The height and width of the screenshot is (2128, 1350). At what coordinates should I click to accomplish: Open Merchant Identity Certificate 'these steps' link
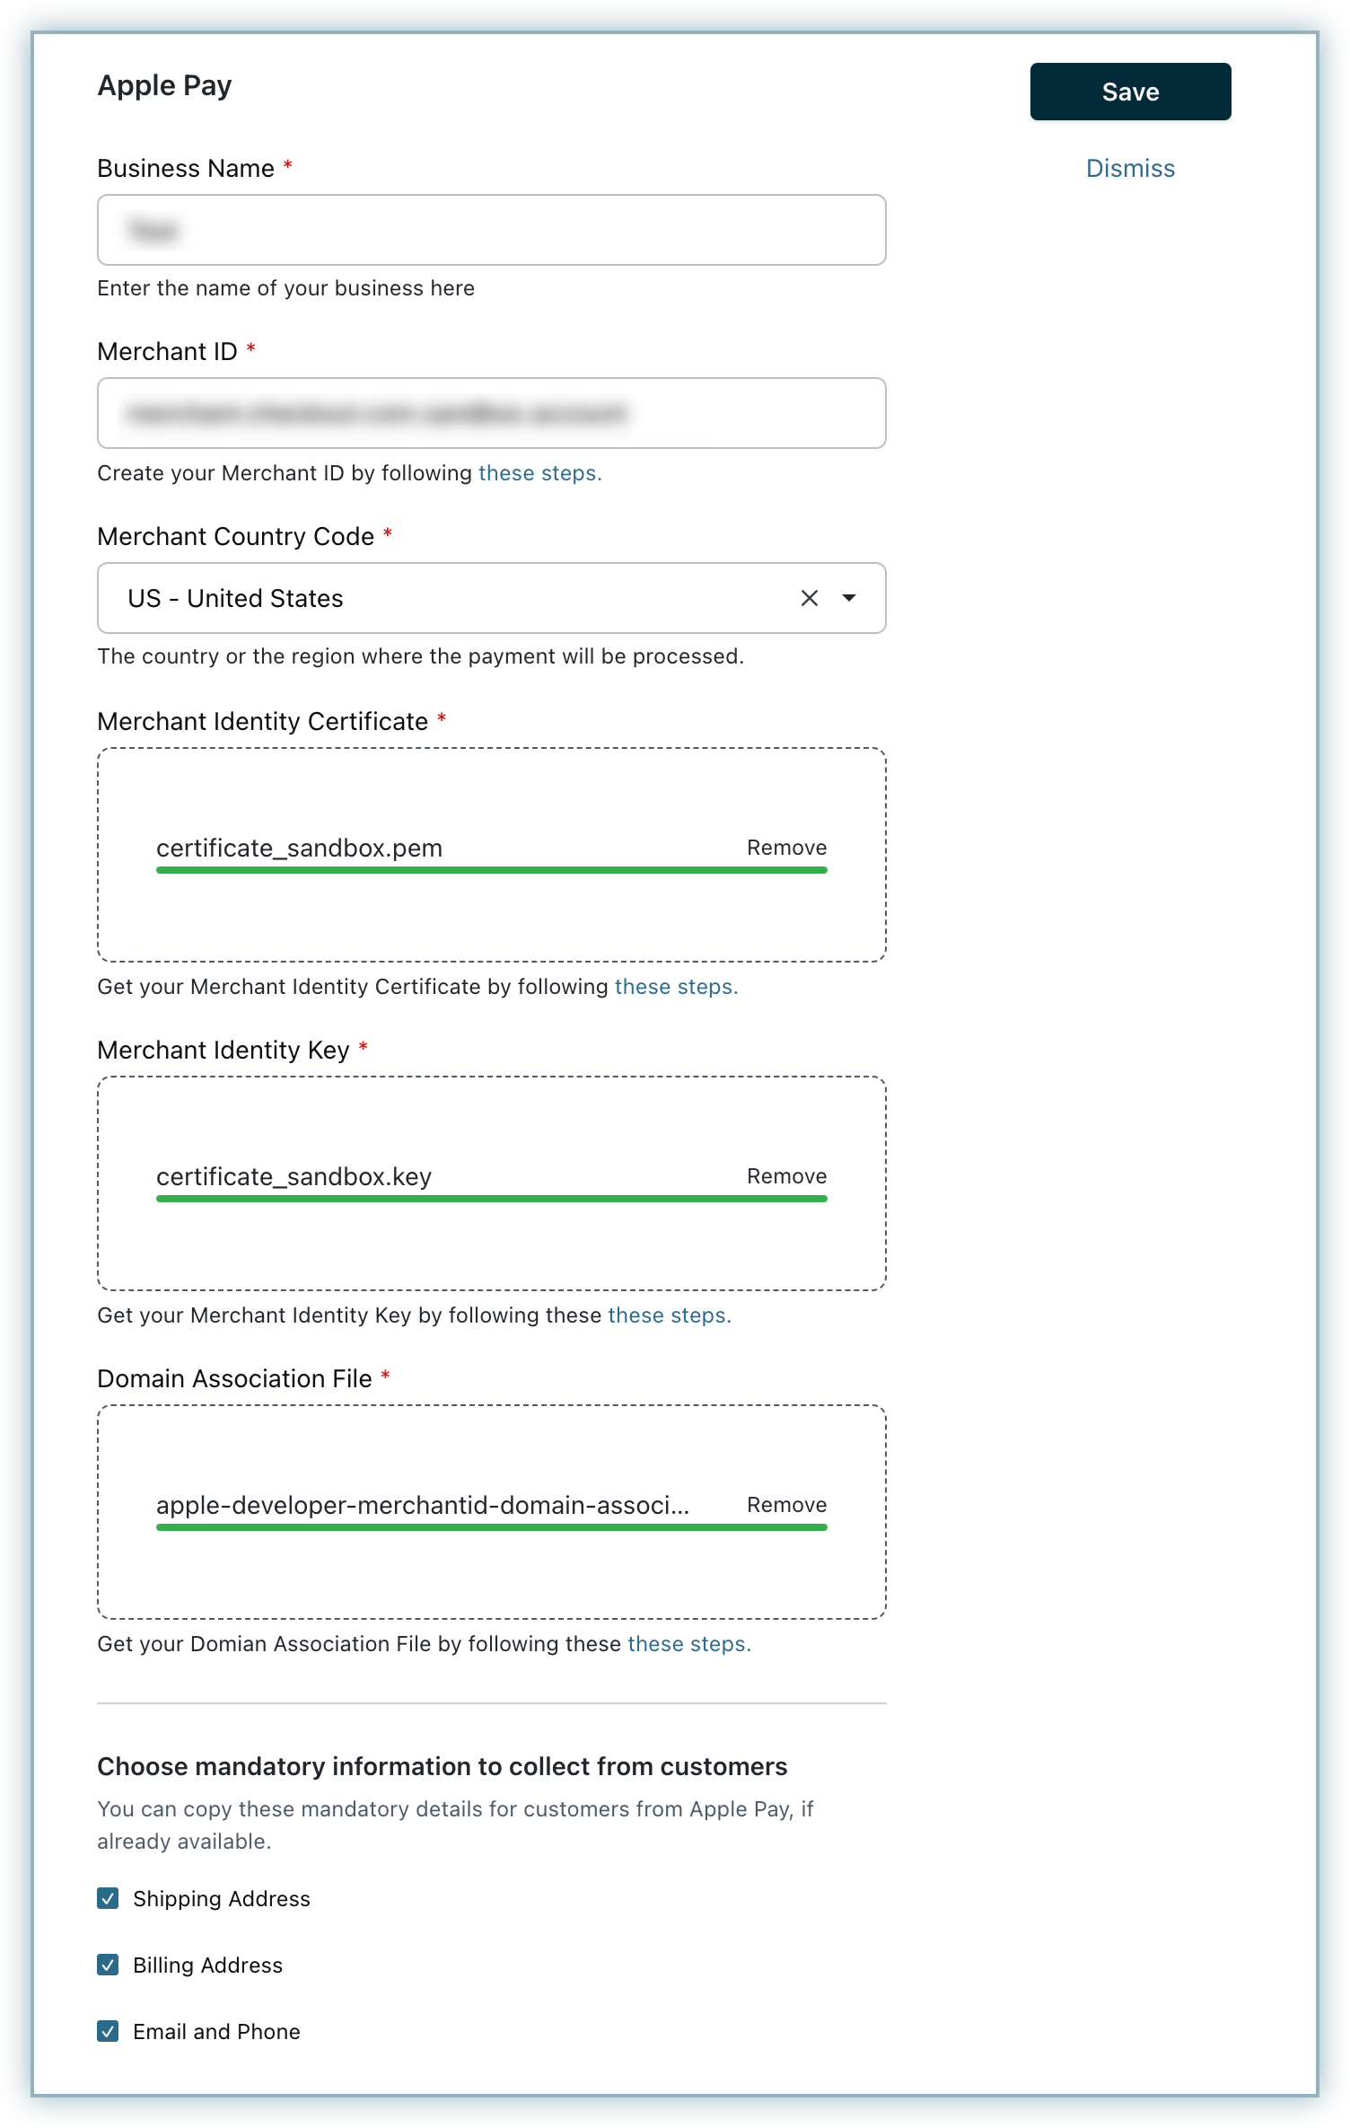pyautogui.click(x=676, y=987)
